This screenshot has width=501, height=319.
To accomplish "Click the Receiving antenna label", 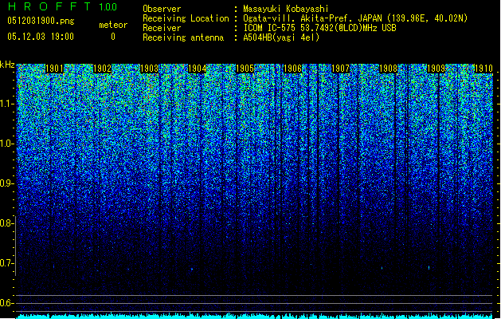I will click(183, 37).
